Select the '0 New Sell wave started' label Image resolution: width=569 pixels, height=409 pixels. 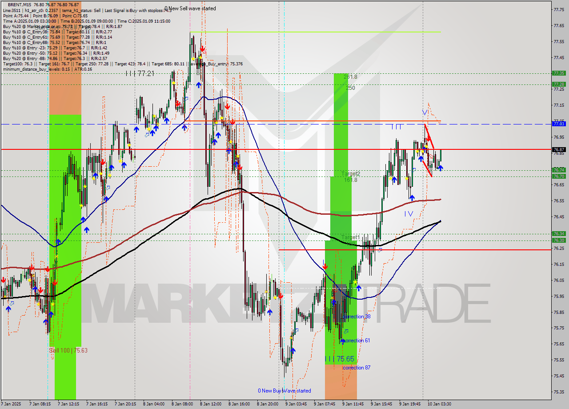[x=190, y=8]
